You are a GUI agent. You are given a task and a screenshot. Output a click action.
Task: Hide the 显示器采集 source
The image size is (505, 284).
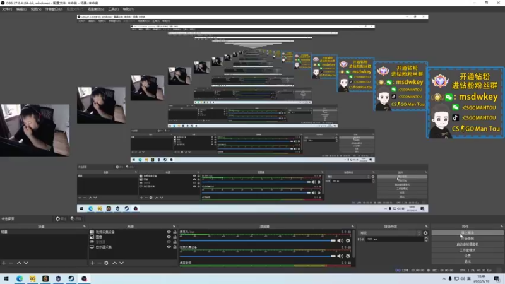tap(169, 247)
